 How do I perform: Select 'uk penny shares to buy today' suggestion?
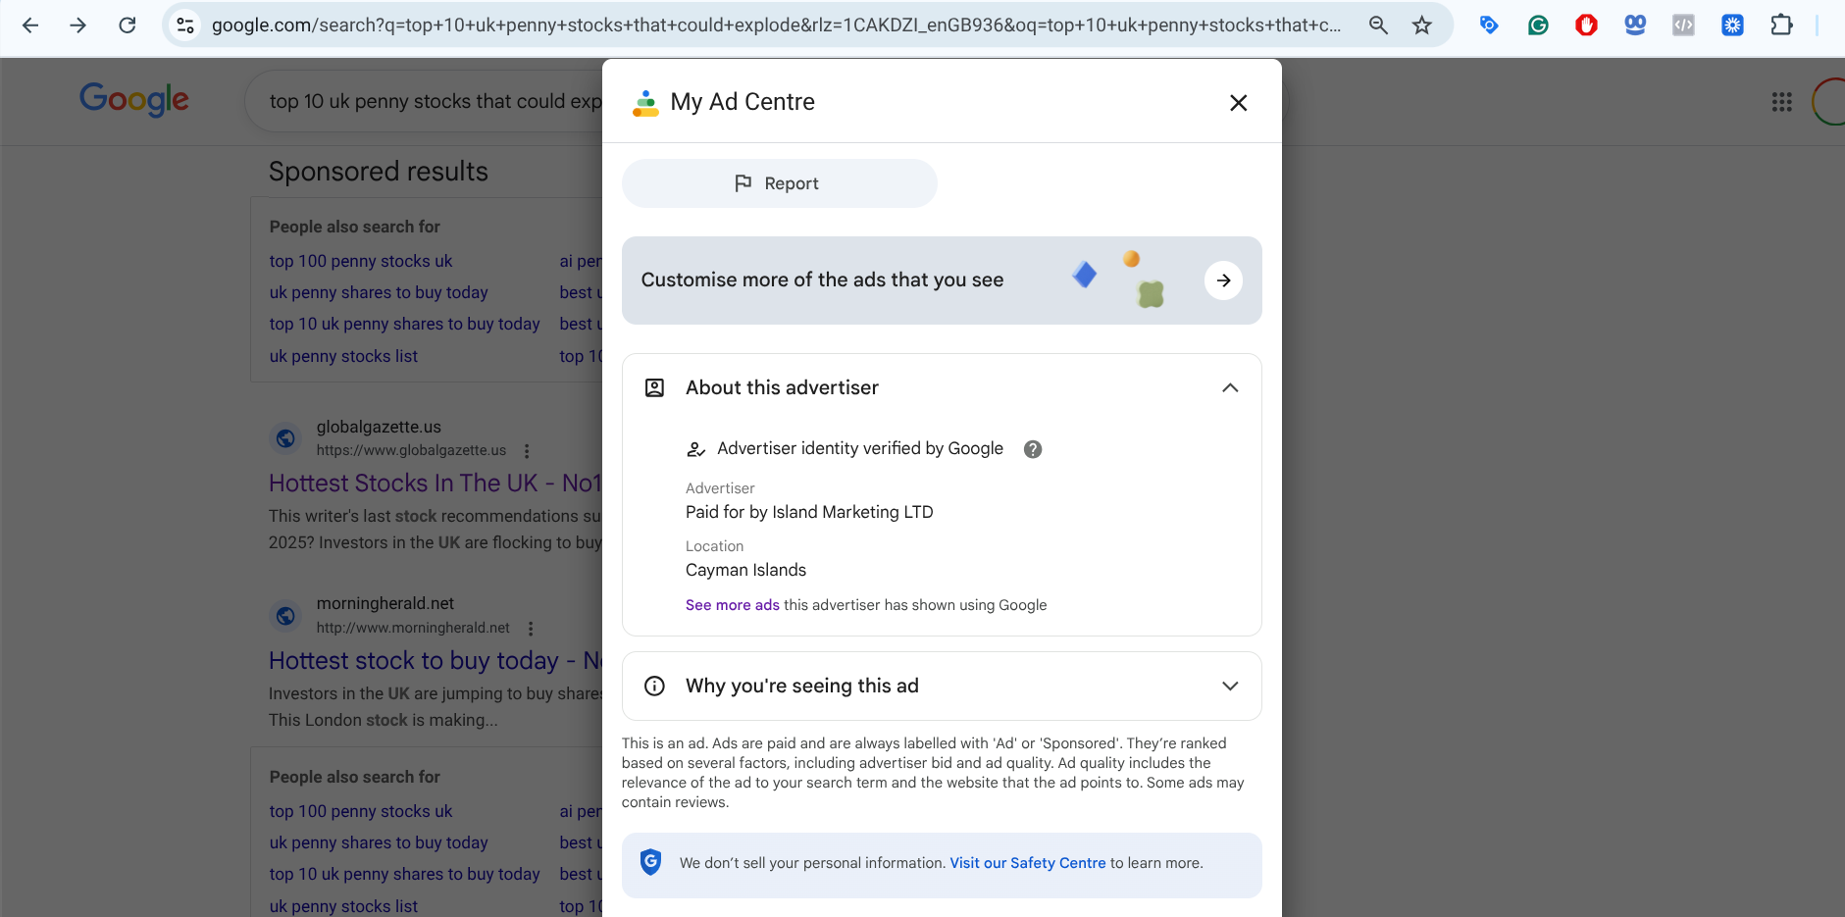379,292
